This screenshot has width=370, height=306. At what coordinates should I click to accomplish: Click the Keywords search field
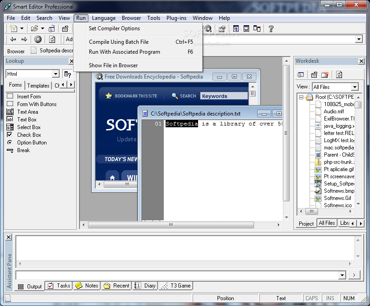point(224,96)
